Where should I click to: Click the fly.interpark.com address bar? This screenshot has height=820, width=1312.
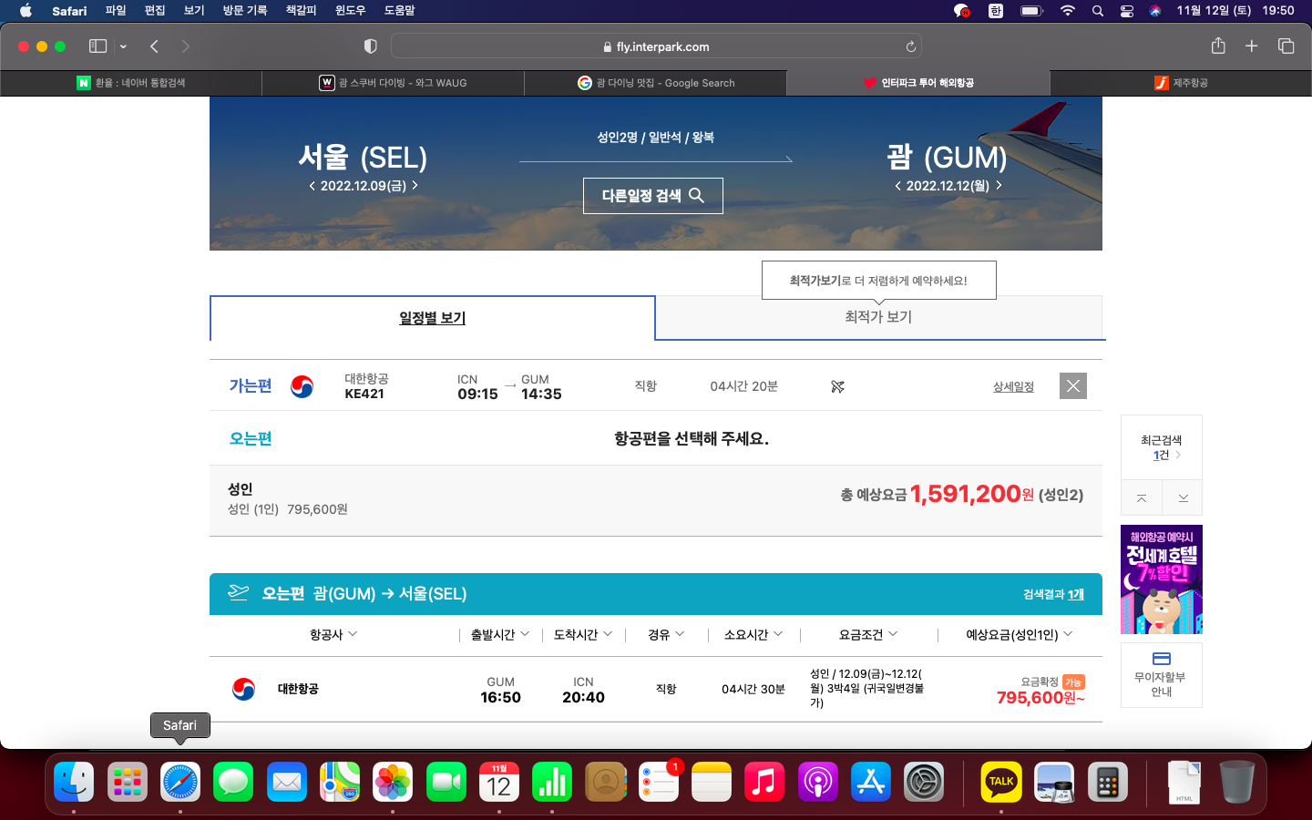point(656,46)
